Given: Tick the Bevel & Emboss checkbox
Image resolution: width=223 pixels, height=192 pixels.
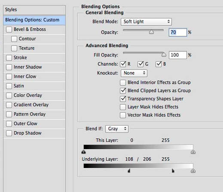Looking at the screenshot, I should [x=9, y=30].
